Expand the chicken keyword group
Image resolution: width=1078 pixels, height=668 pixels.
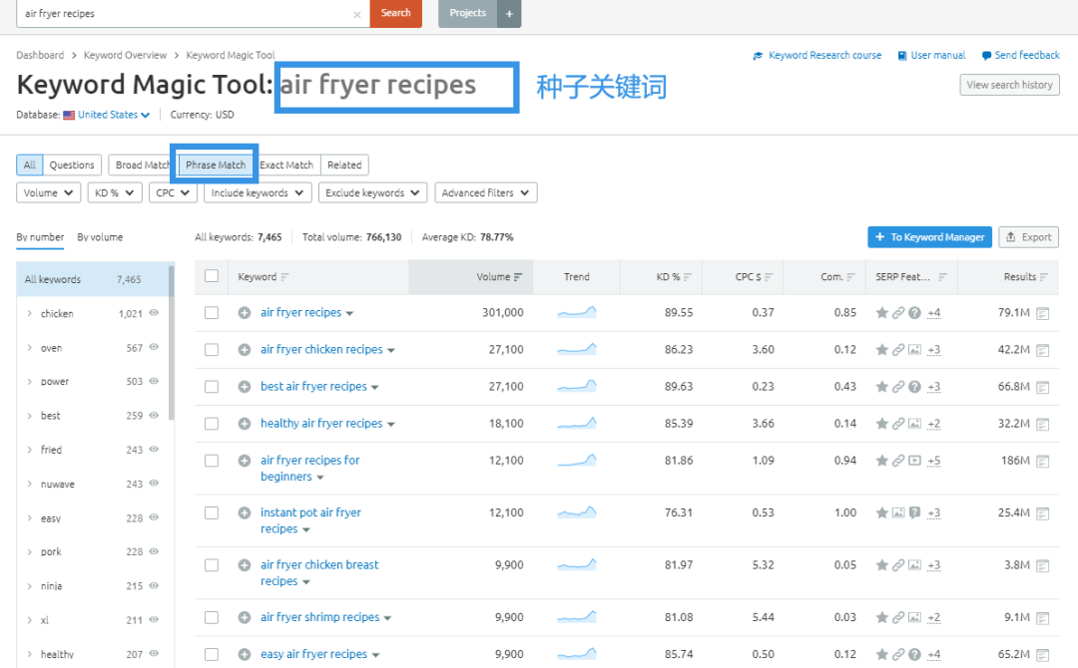(31, 312)
